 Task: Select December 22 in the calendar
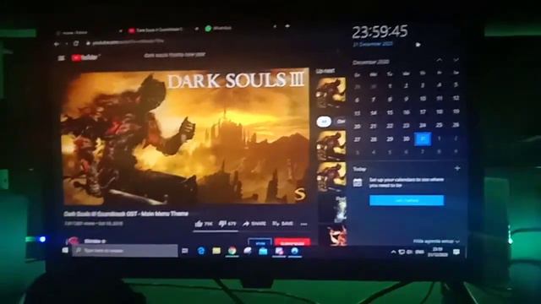[390, 126]
